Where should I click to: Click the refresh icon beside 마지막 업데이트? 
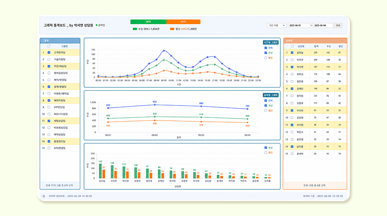click(44, 196)
